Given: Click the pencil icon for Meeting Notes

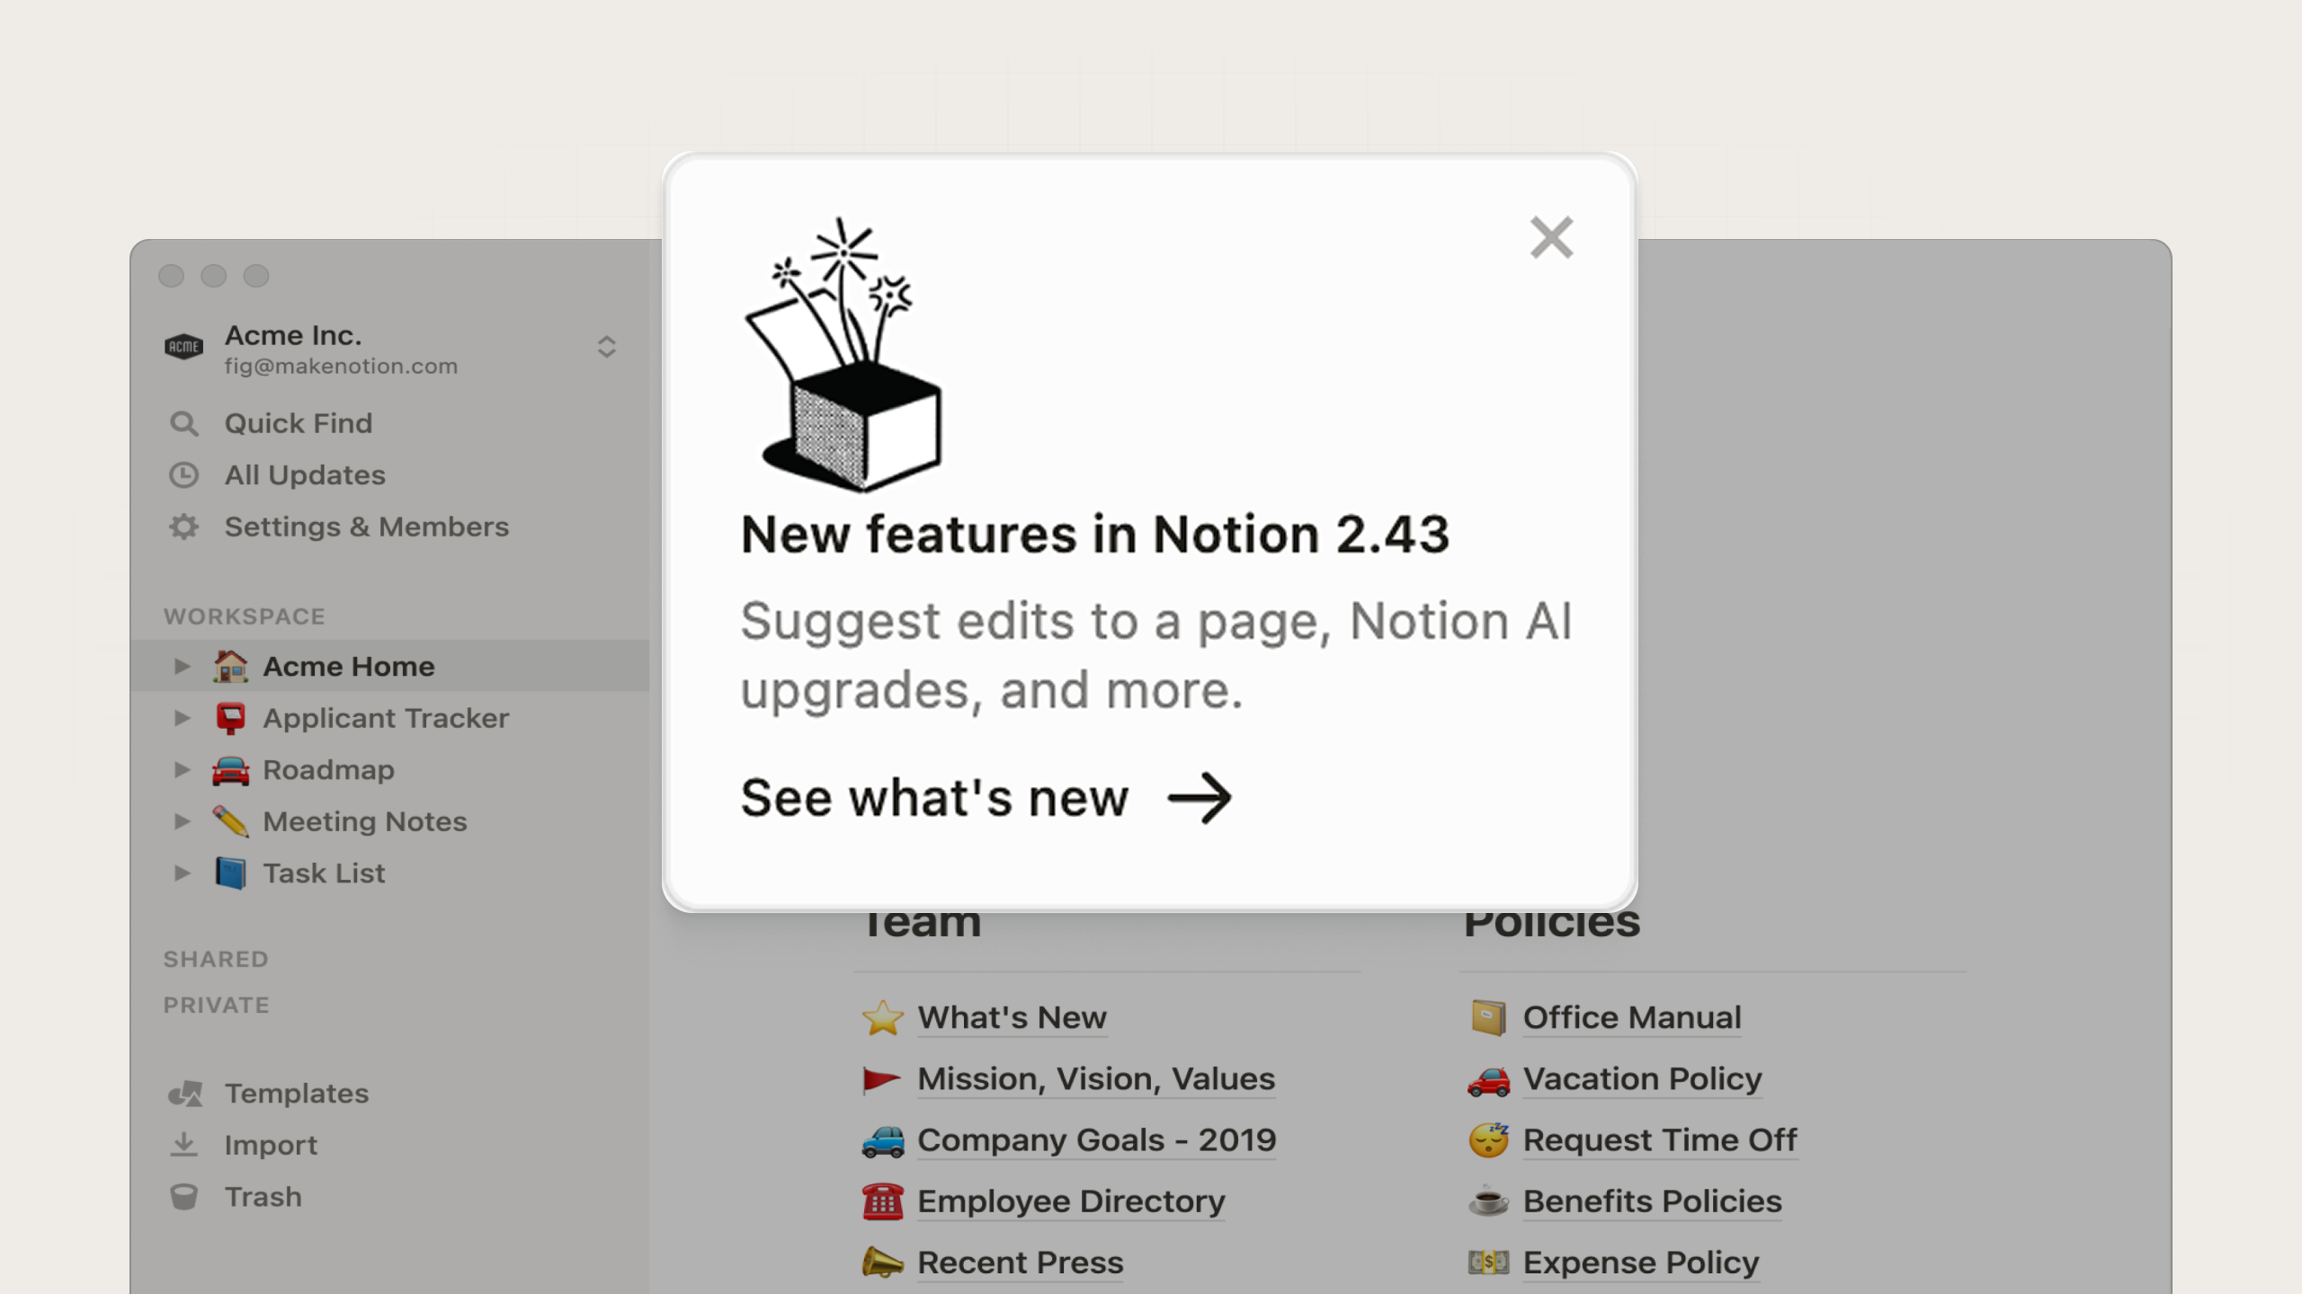Looking at the screenshot, I should (x=231, y=820).
